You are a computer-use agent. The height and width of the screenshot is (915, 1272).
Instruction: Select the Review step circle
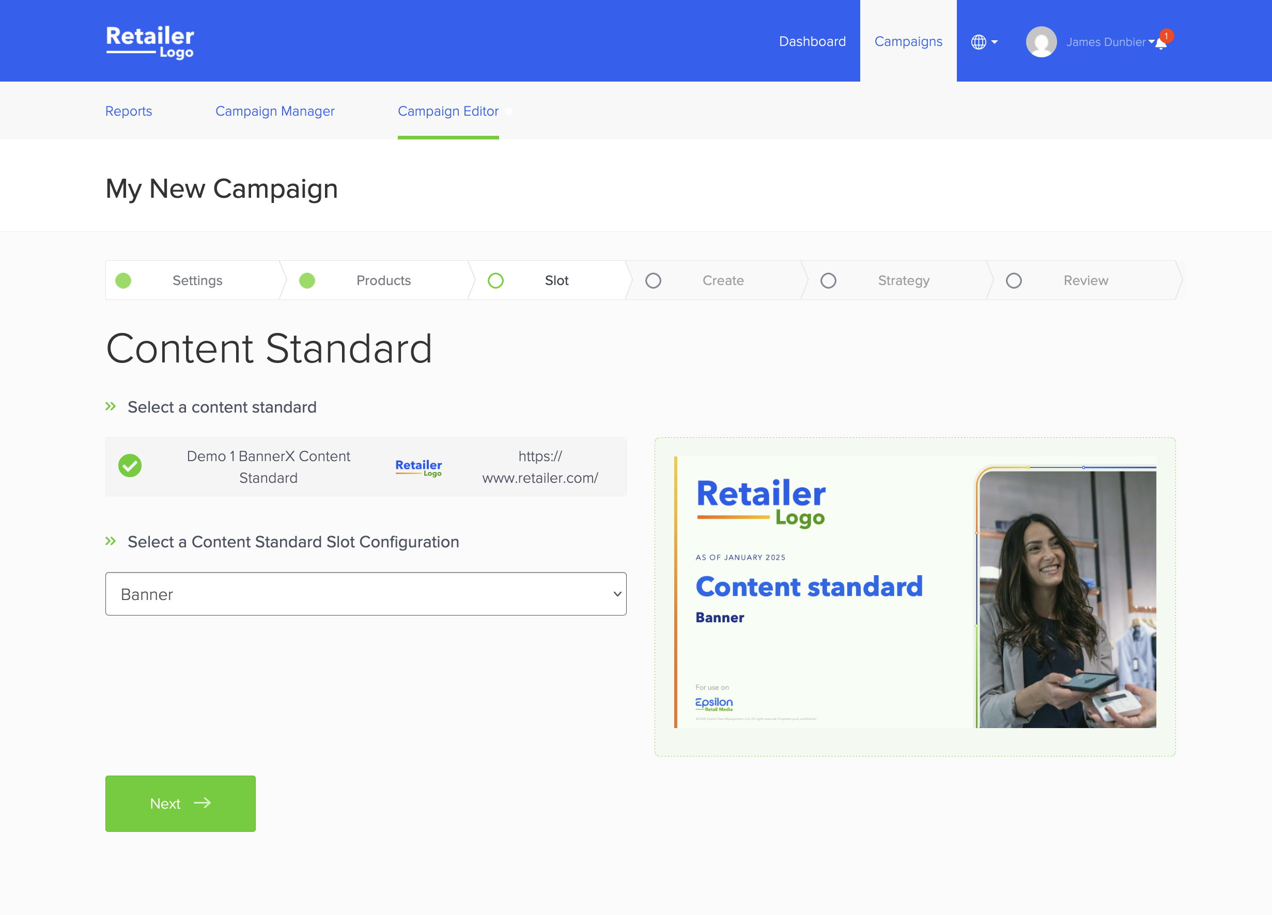[1014, 280]
